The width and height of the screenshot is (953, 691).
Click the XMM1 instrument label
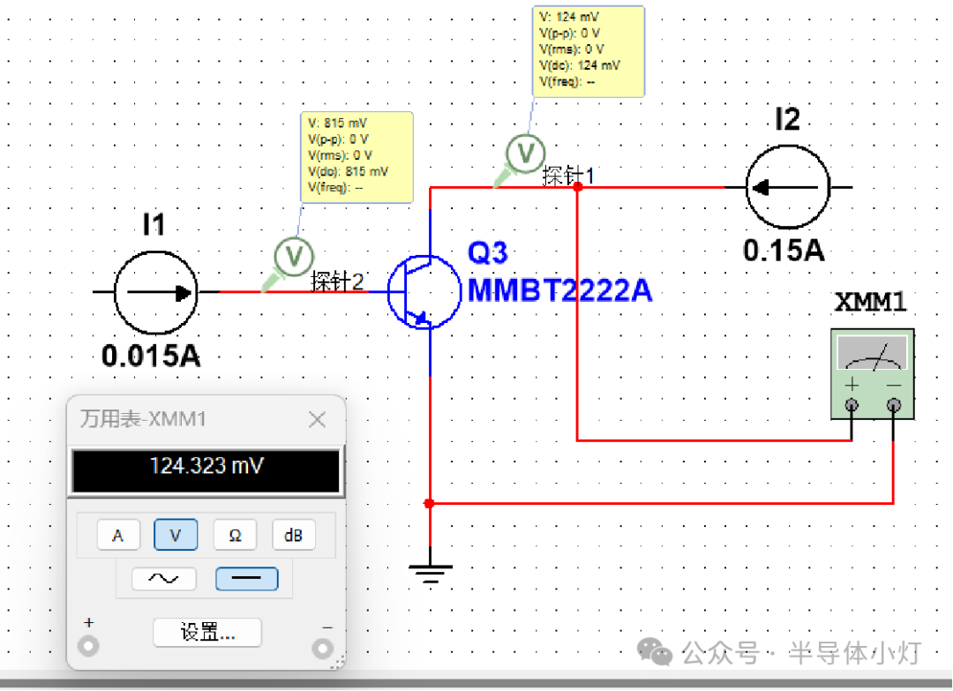[870, 302]
